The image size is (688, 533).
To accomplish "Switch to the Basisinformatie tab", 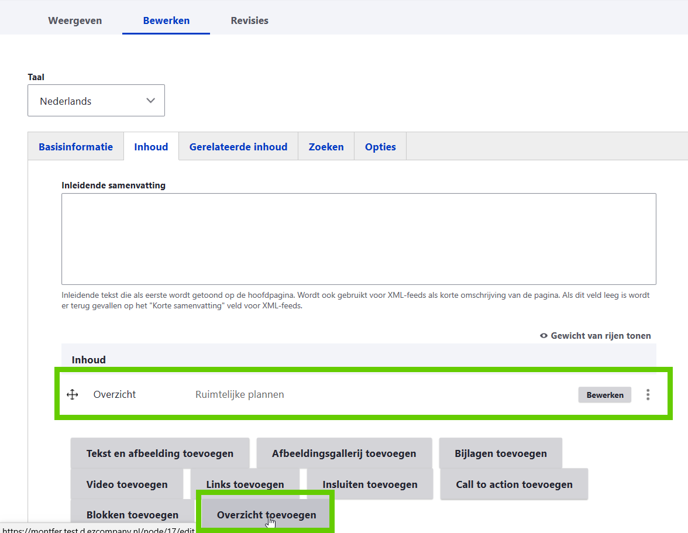I will [75, 147].
